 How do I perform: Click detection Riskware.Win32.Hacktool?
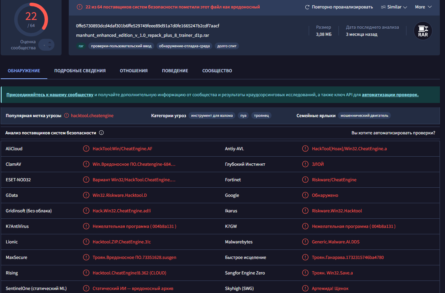[x=337, y=211]
